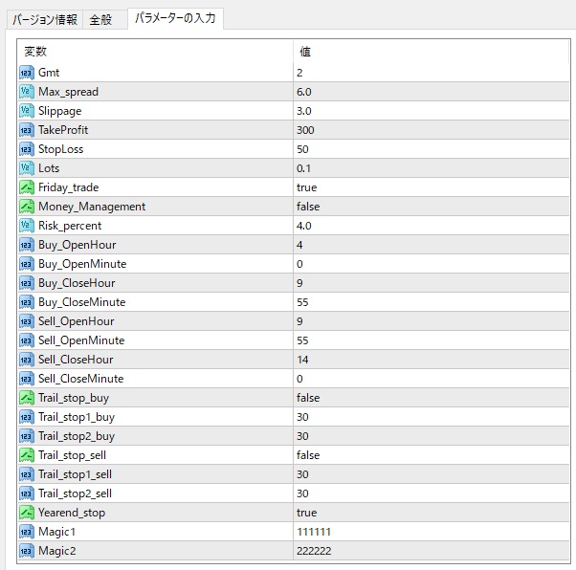Screen dimensions: 576x570
Task: Edit the Magic1 value 111111
Action: pyautogui.click(x=432, y=532)
